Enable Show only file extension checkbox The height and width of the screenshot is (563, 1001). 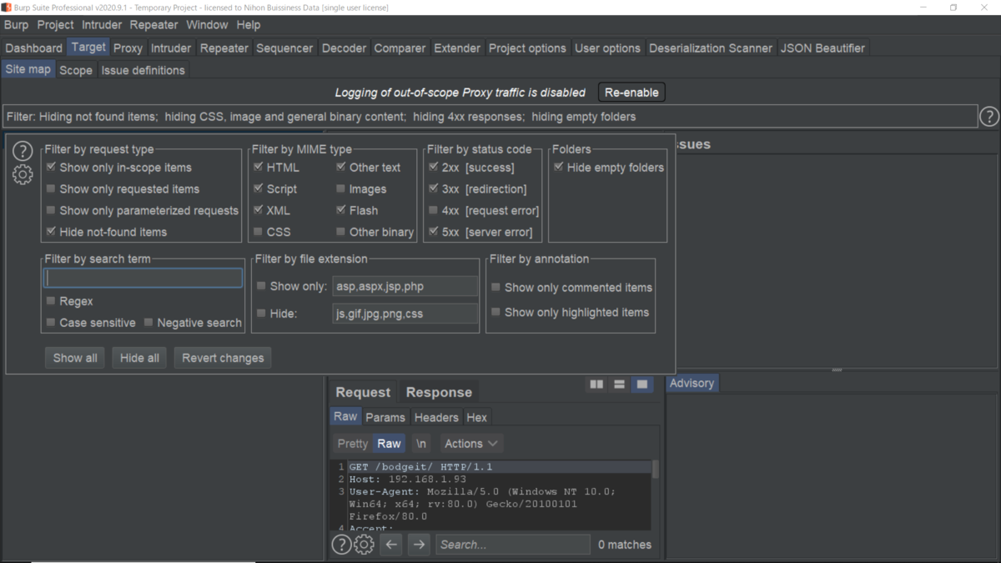point(261,286)
